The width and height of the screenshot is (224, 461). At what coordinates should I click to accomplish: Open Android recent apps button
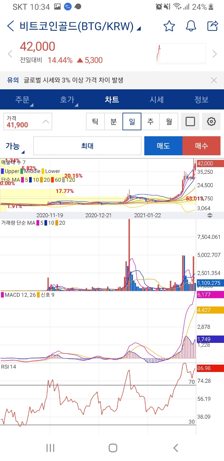point(50,448)
